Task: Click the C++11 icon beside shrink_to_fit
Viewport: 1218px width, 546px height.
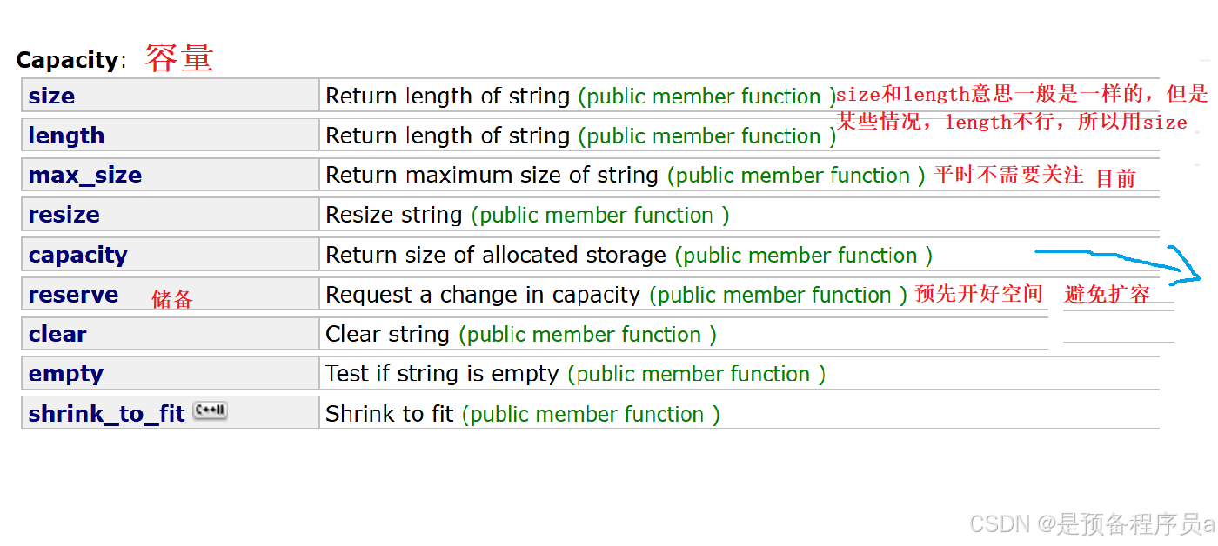Action: click(210, 411)
